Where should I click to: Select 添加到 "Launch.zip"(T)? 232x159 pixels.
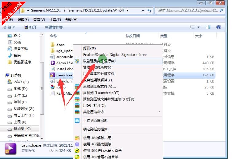pos(118,93)
